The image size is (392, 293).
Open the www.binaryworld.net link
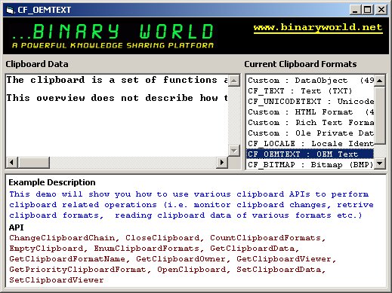click(318, 27)
